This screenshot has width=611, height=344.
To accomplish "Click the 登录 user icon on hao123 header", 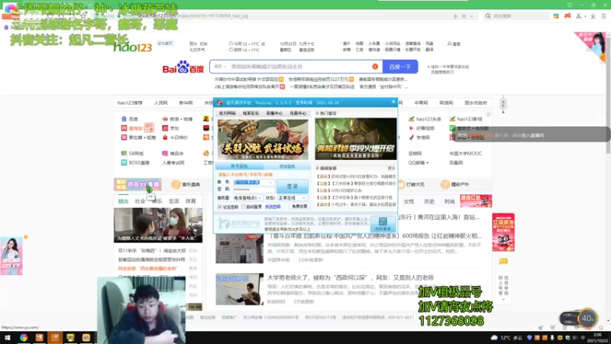I will click(x=454, y=44).
